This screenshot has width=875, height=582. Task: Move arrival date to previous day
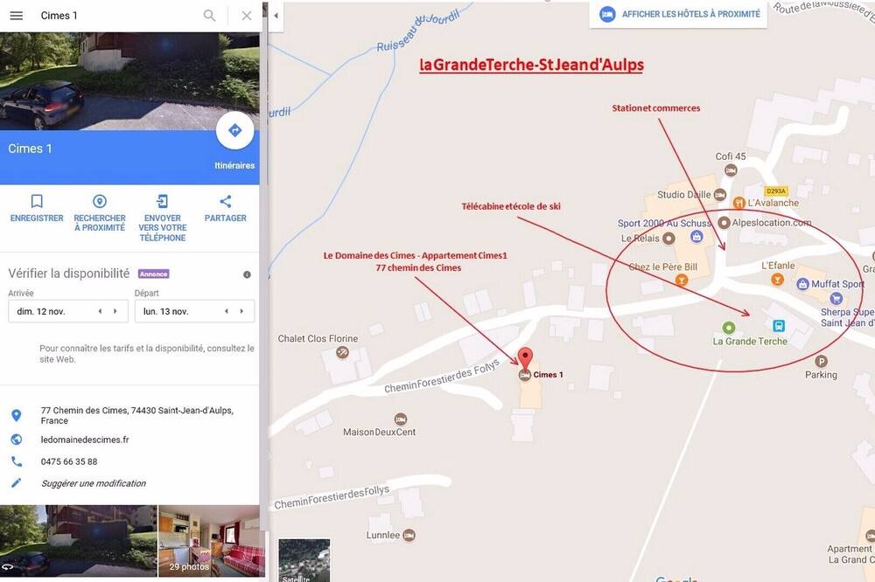pos(100,311)
